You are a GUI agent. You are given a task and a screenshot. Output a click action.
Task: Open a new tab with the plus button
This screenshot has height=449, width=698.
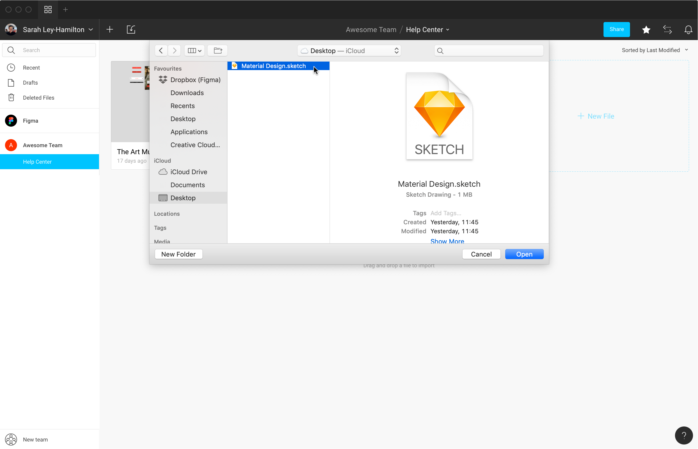pyautogui.click(x=65, y=9)
